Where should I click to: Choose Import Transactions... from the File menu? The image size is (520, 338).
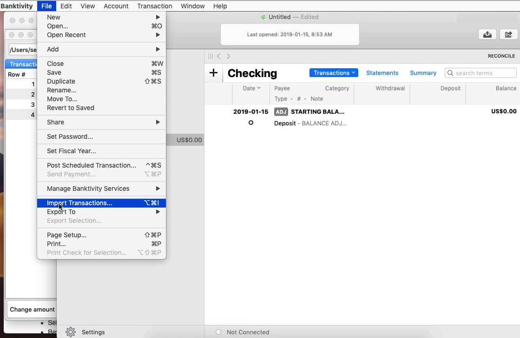(x=101, y=203)
